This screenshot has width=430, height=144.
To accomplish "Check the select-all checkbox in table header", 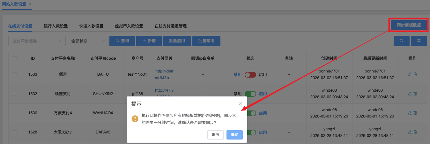I will point(15,58).
